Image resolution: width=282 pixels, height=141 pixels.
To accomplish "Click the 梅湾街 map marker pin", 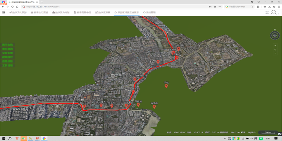I will 154,107.
